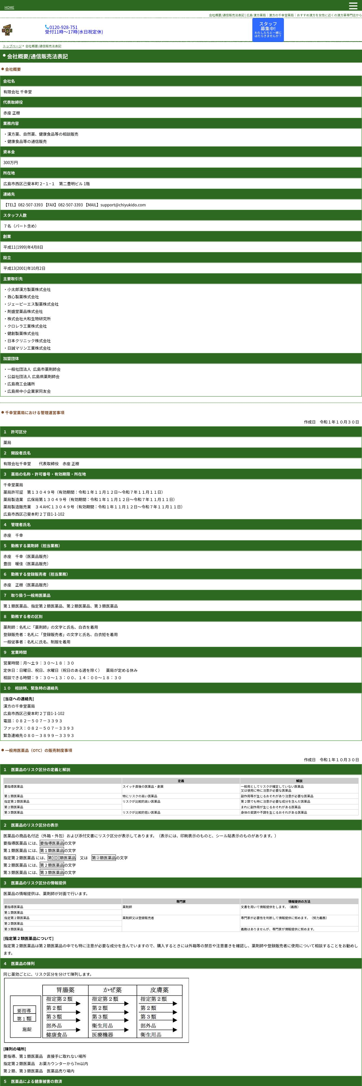Click the 開設者氏名 section header
Image resolution: width=362 pixels, height=1086 pixels.
pos(181,453)
